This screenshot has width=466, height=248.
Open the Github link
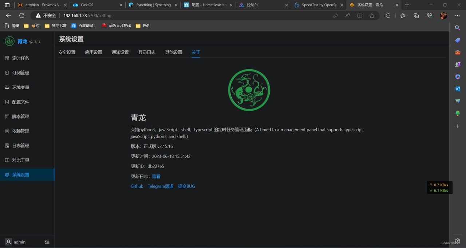(x=137, y=186)
